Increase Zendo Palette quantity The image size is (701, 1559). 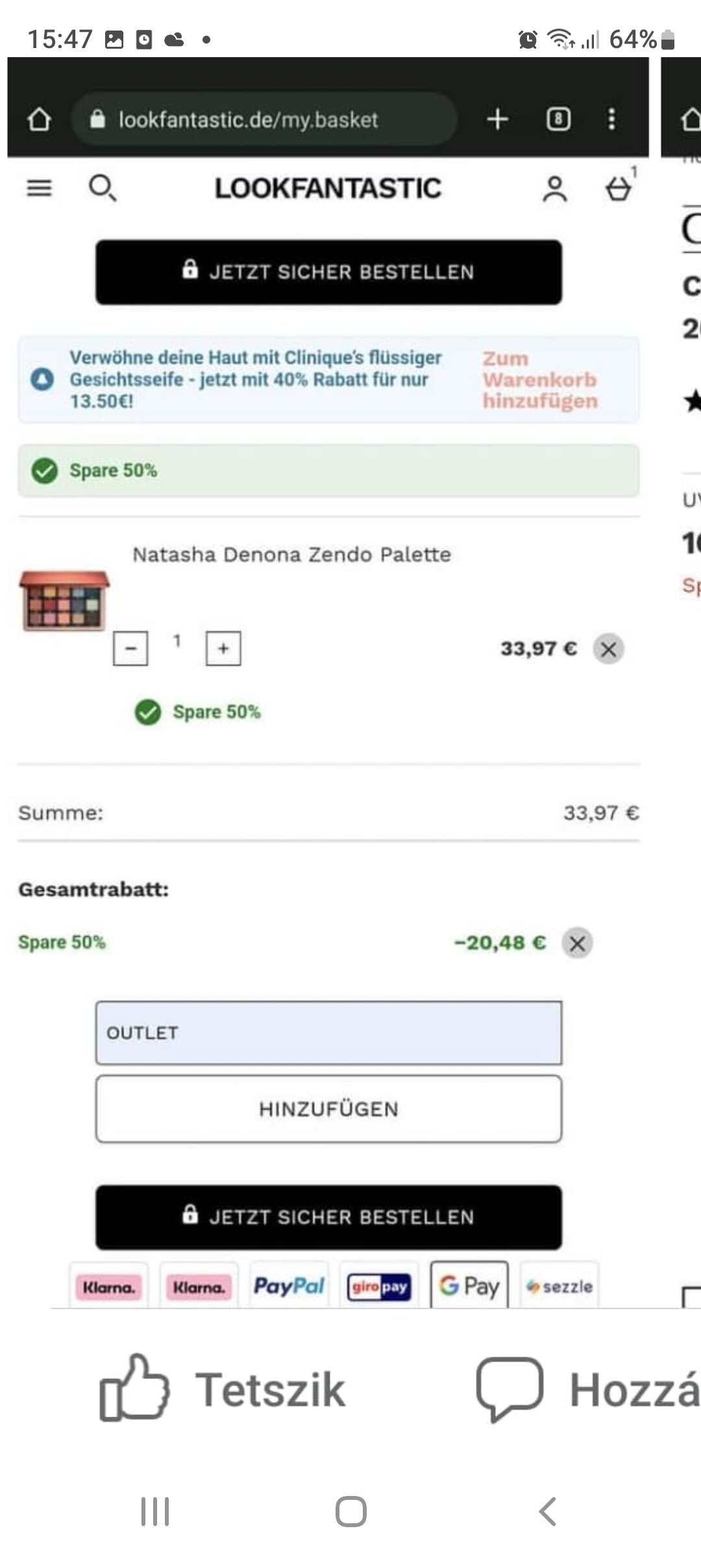[223, 648]
